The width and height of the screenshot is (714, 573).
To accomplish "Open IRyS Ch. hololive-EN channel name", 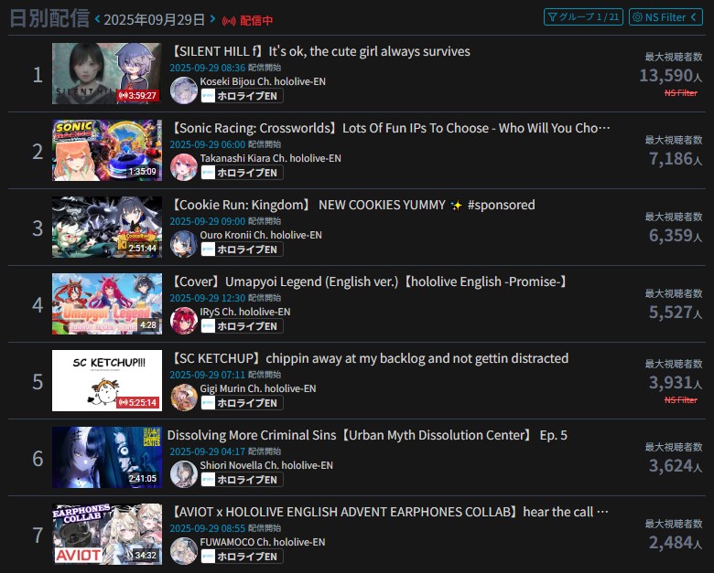I will 245,312.
